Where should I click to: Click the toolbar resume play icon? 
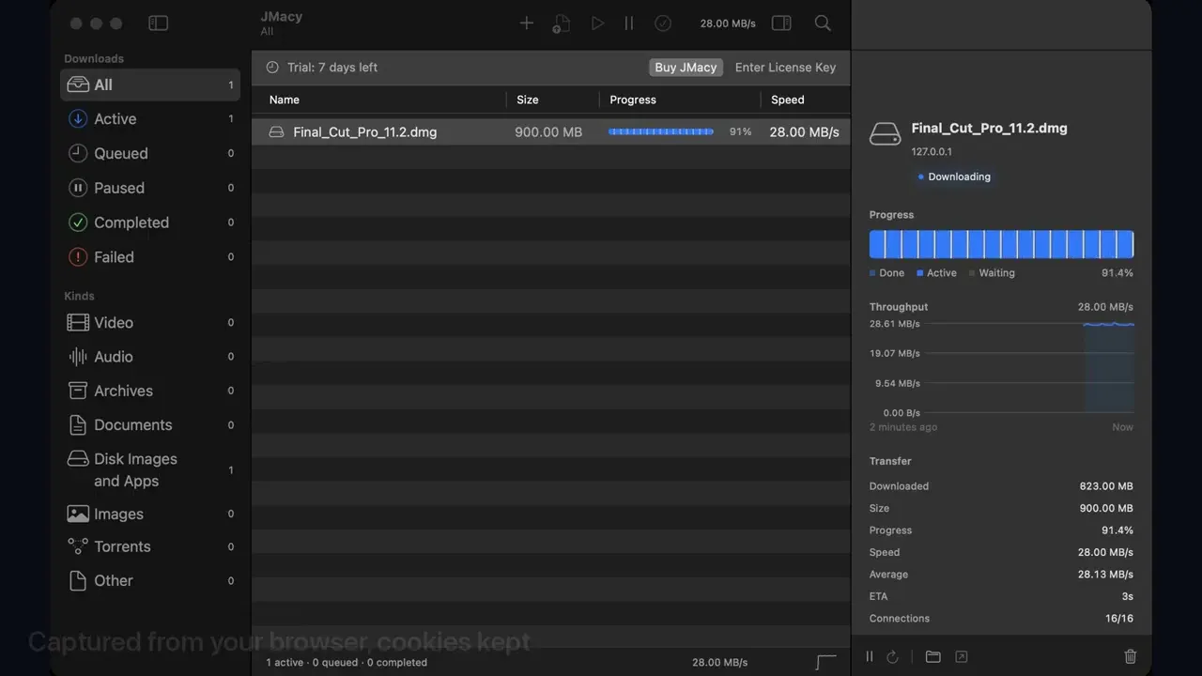[597, 23]
